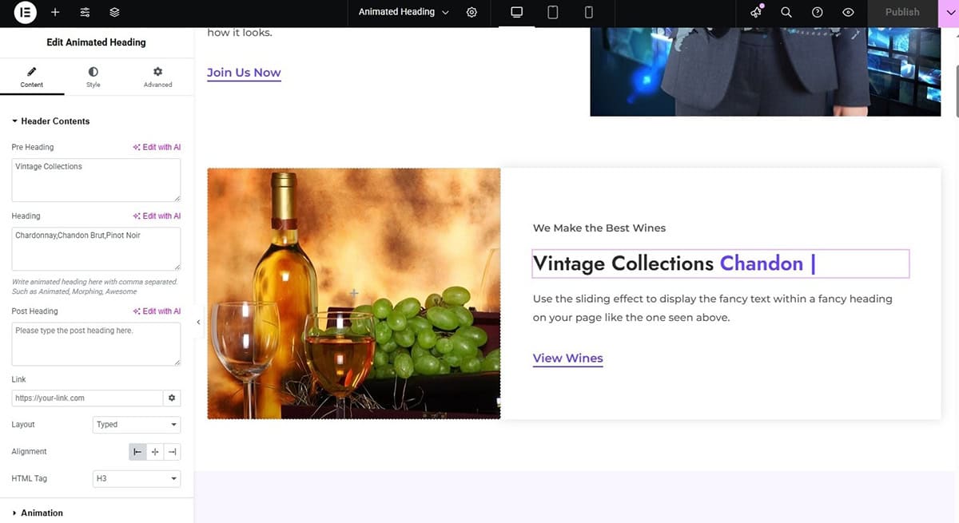Follow the View Wines link
The image size is (959, 523).
click(x=568, y=359)
